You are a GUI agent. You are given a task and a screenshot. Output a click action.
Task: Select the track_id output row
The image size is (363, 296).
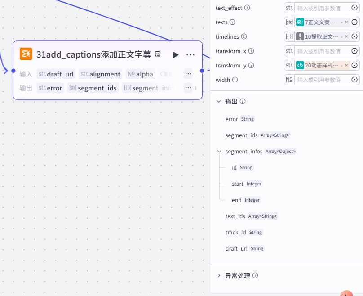[x=244, y=232]
